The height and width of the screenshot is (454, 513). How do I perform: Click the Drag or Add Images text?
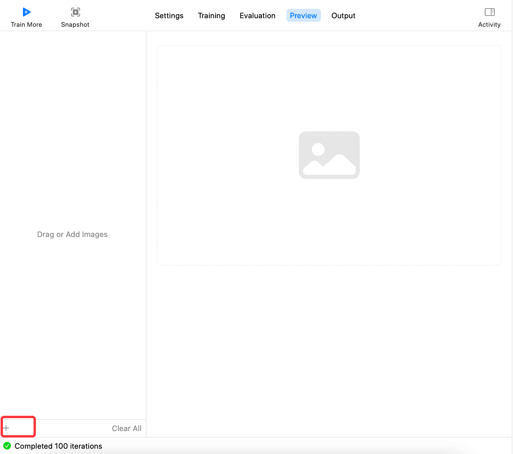72,234
